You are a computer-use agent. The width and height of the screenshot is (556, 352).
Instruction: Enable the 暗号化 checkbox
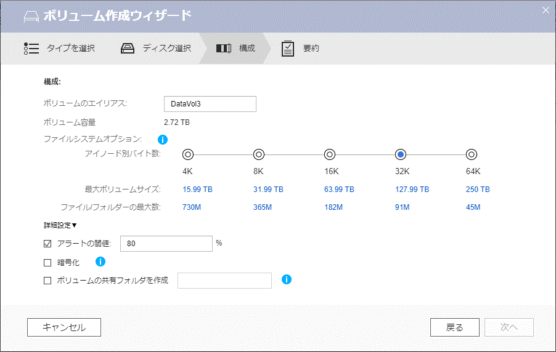[47, 263]
